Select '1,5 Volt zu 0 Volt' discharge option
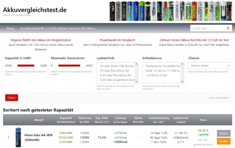The height and width of the screenshot is (148, 235). [x=156, y=75]
